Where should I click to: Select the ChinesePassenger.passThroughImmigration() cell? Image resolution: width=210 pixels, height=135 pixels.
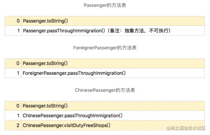point(72,115)
